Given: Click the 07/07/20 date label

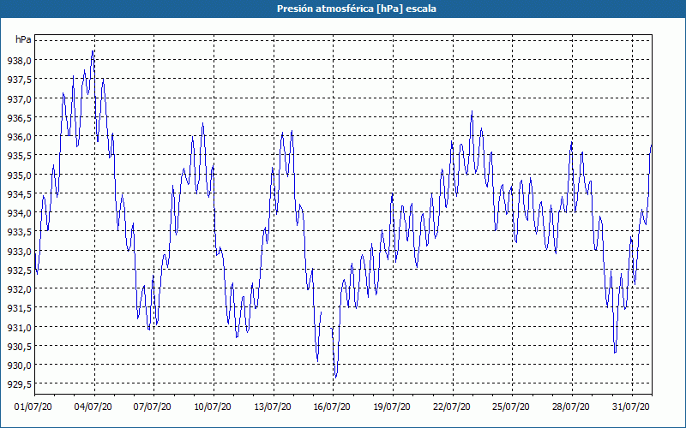Looking at the screenshot, I should coord(153,407).
